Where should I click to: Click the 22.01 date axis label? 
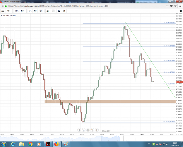pos(122,134)
